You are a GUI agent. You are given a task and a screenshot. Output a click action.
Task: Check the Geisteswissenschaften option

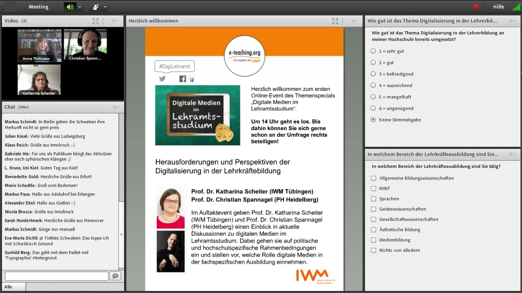[374, 209]
